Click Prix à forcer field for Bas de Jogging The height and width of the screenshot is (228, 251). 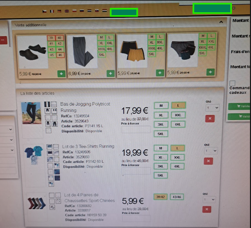[x=136, y=129]
